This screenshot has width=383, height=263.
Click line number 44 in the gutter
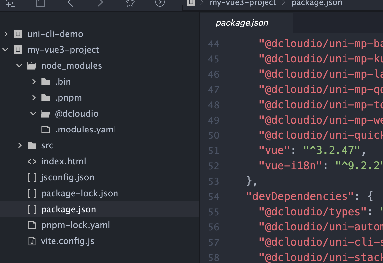pos(214,44)
